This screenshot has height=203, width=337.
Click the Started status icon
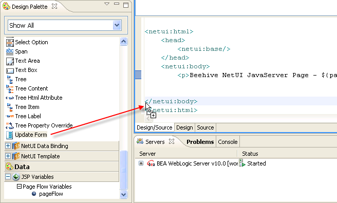coord(242,163)
